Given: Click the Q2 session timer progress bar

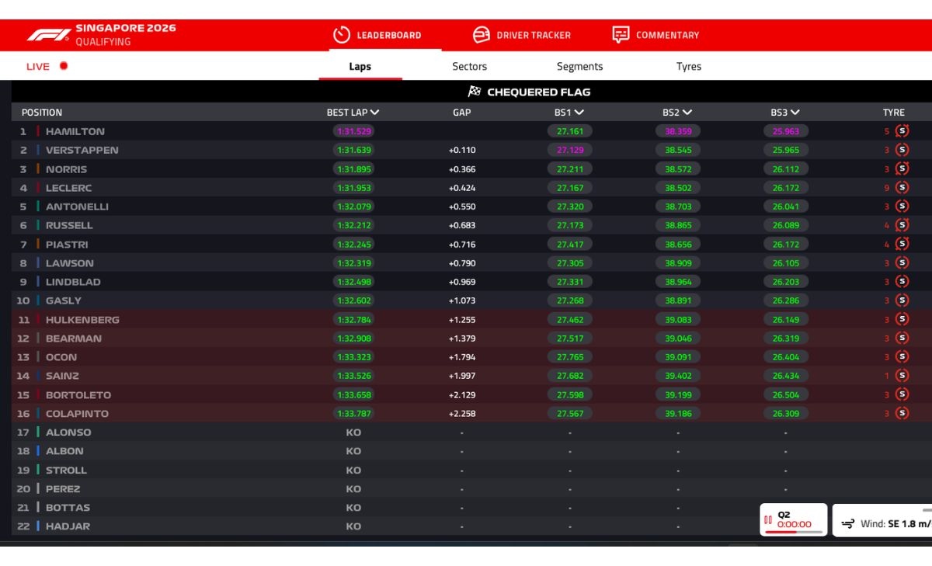Looking at the screenshot, I should coord(793,533).
